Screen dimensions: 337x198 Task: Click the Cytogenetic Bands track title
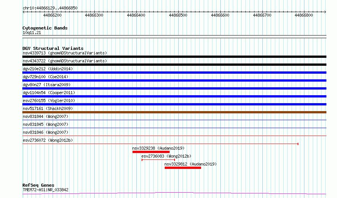click(45, 28)
